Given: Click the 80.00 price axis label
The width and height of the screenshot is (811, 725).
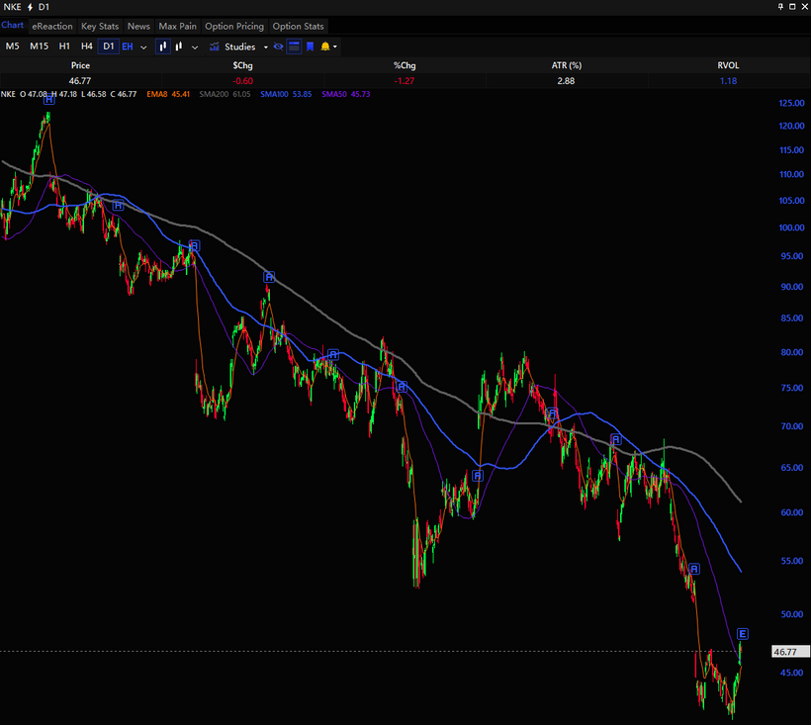Looking at the screenshot, I should coord(792,352).
